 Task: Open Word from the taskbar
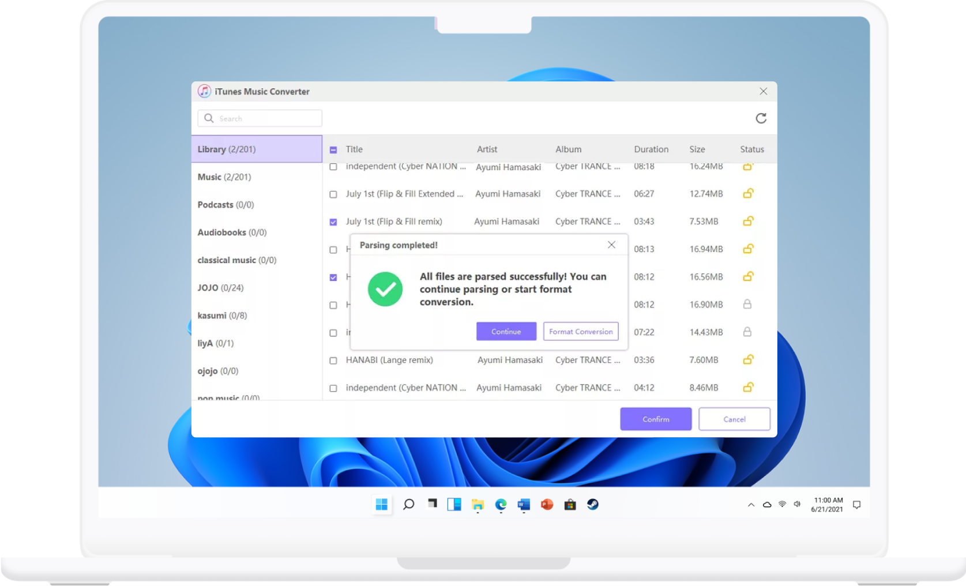coord(524,505)
